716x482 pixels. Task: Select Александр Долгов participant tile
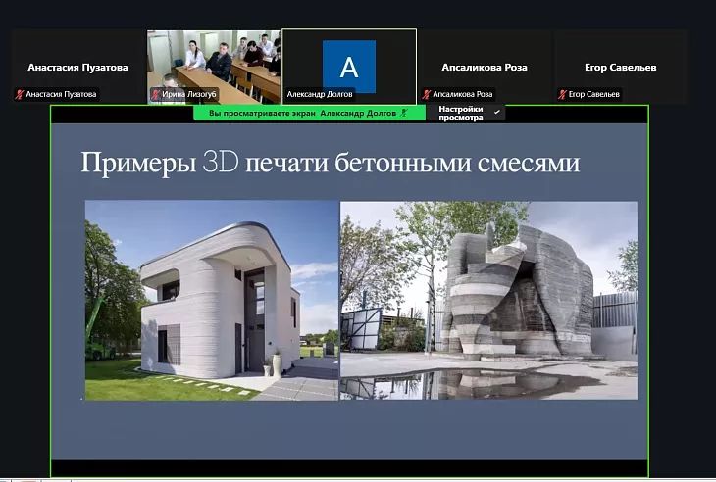coord(349,67)
